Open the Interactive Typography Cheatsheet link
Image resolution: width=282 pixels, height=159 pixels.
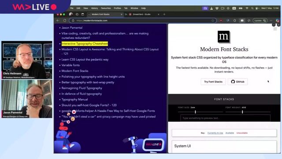85,44
